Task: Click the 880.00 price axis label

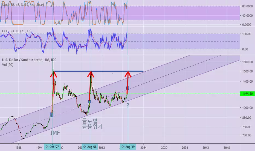Action: (248, 118)
